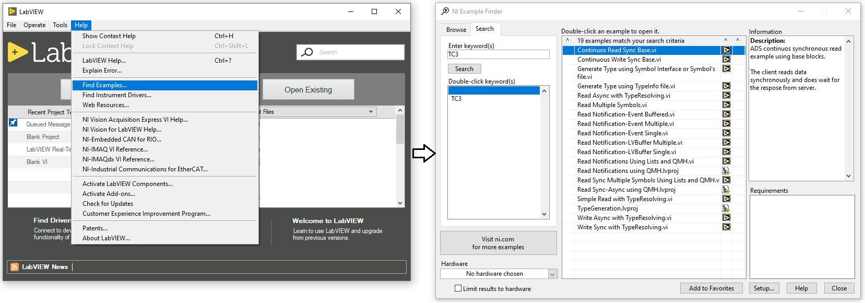This screenshot has height=303, width=865.
Task: Click the magnifier icon in LabVIEW search box
Action: 307,52
